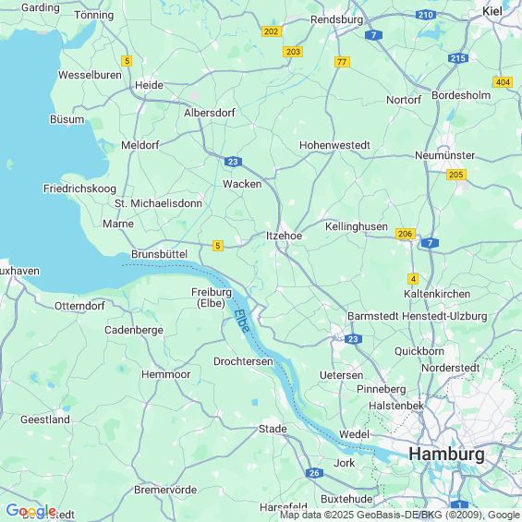This screenshot has width=522, height=522.
Task: Click the Google logo
Action: coord(31,510)
